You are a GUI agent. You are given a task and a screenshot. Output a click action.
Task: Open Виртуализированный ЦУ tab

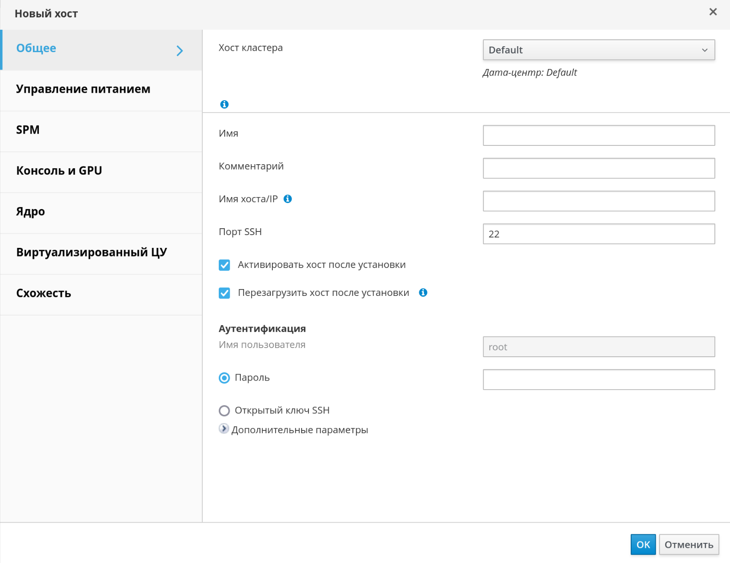pos(92,252)
